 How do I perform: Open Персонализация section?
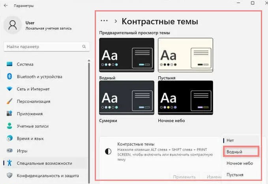coord(45,101)
